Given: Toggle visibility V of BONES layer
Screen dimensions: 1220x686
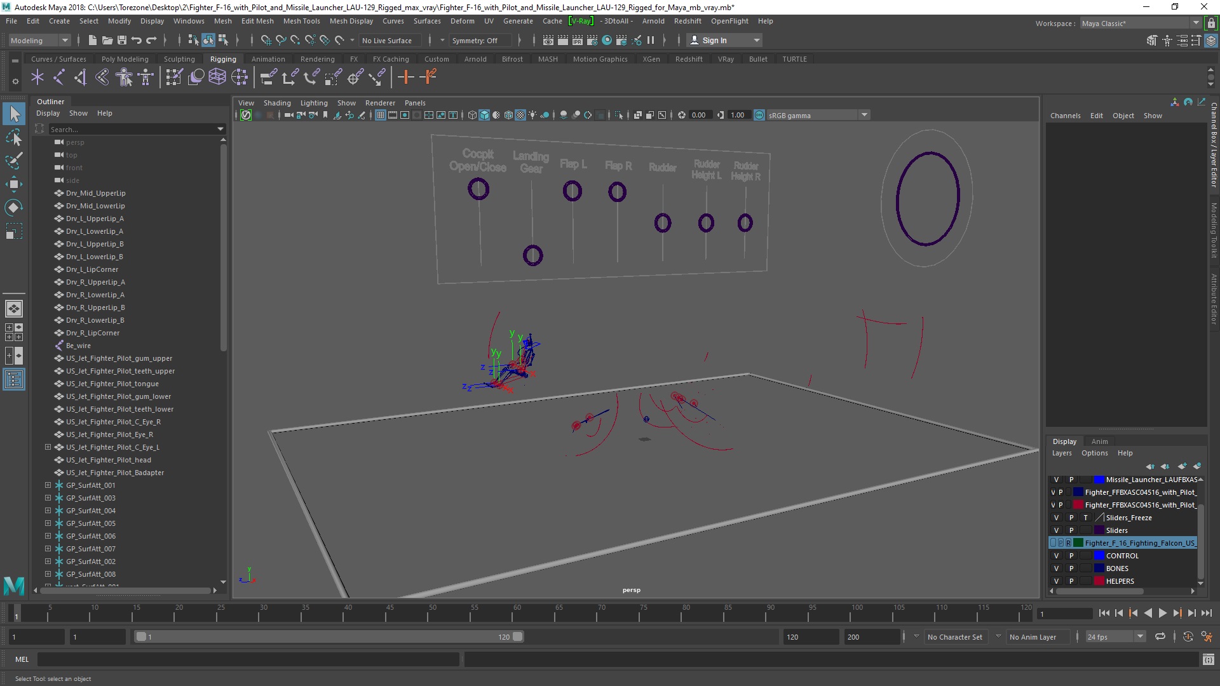Looking at the screenshot, I should 1056,568.
